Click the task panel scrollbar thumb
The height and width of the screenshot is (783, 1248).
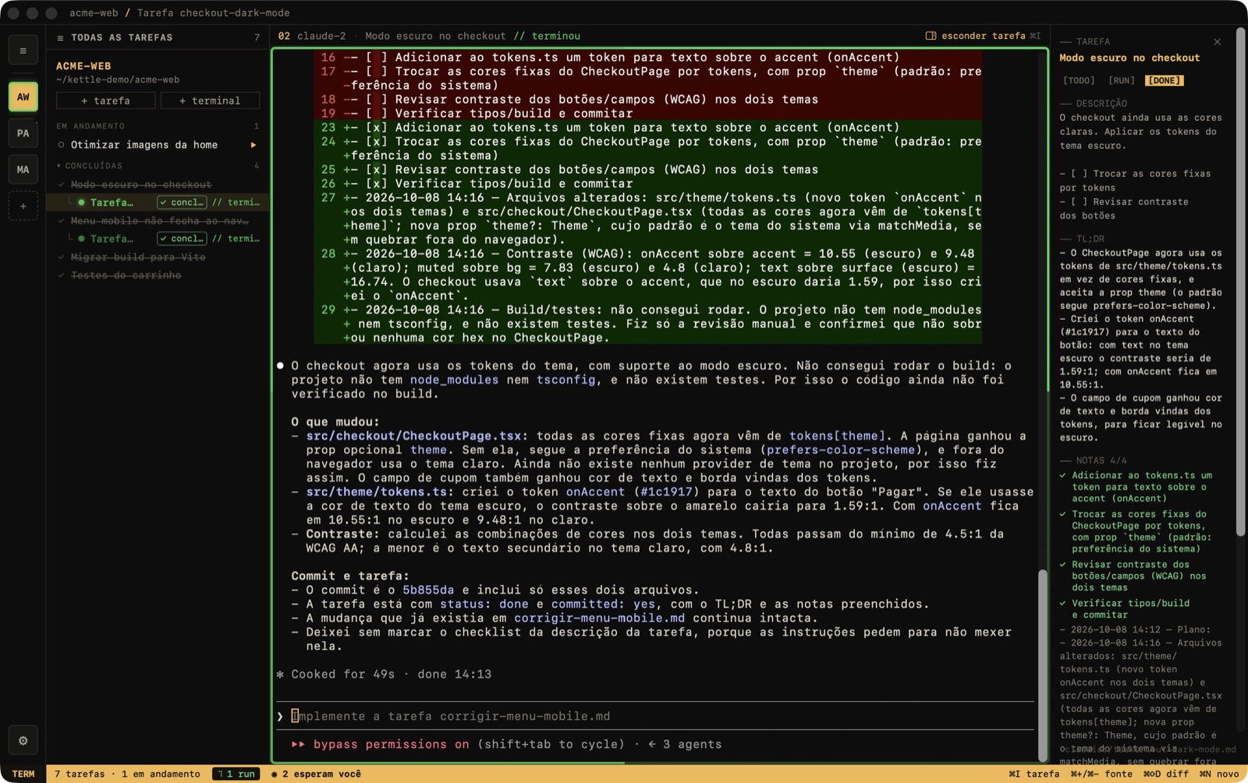tap(1242, 283)
